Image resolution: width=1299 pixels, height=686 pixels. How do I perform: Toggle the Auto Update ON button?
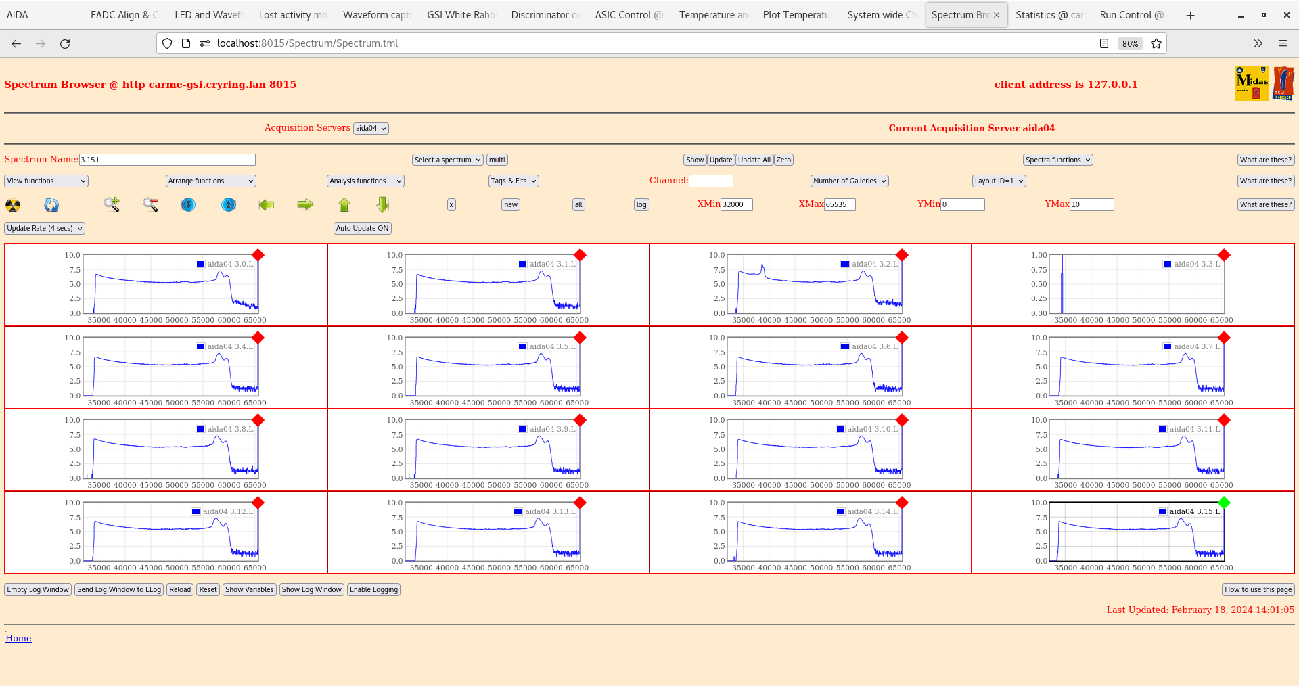tap(362, 228)
